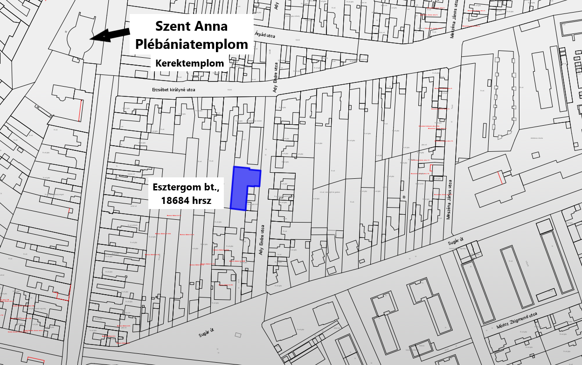Click the Erzsébet királyné utca street name
The height and width of the screenshot is (365, 582).
[173, 89]
